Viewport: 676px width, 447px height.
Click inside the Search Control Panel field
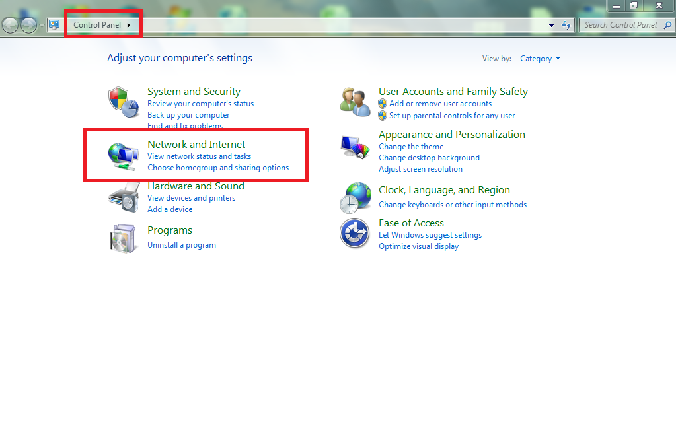(621, 25)
